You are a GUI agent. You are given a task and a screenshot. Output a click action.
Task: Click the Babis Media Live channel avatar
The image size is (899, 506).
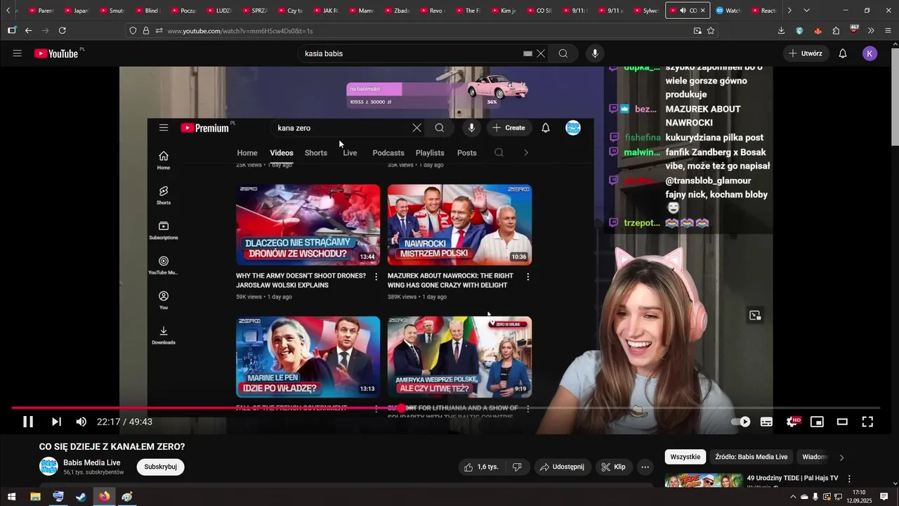pos(48,467)
